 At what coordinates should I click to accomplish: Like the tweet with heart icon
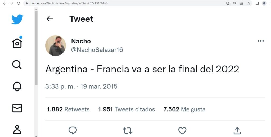pyautogui.click(x=182, y=130)
